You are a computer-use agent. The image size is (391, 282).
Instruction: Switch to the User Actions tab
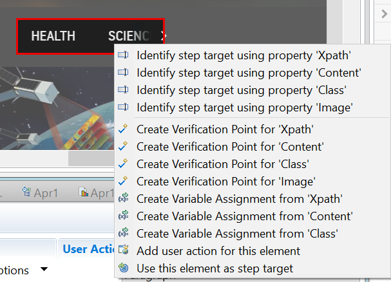coord(88,249)
